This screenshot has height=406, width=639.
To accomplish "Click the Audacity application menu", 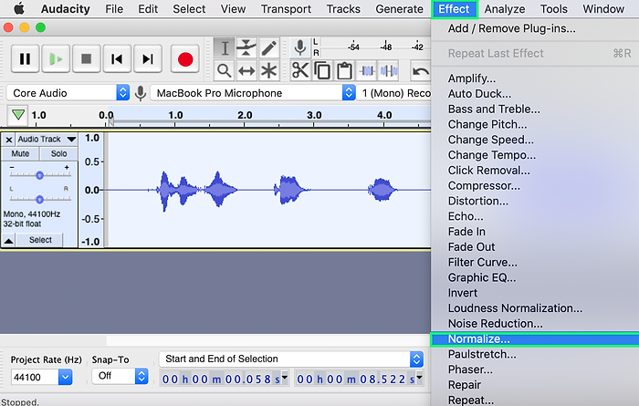I will [65, 9].
